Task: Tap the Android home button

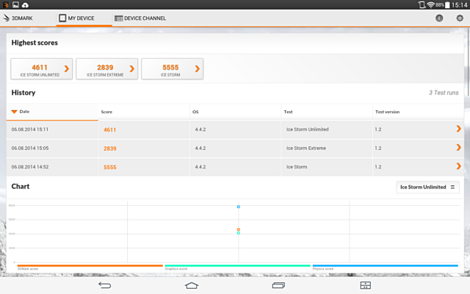Action: click(192, 285)
